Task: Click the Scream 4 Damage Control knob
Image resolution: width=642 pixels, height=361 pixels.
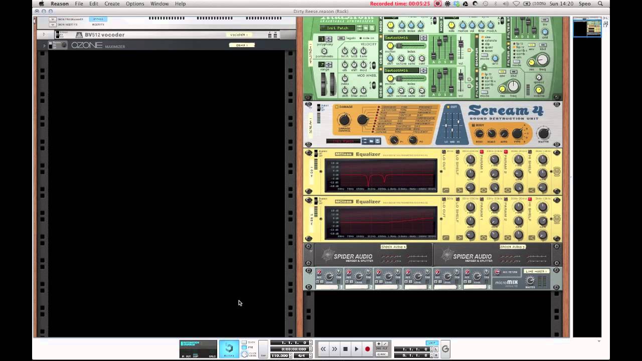Action: click(344, 119)
